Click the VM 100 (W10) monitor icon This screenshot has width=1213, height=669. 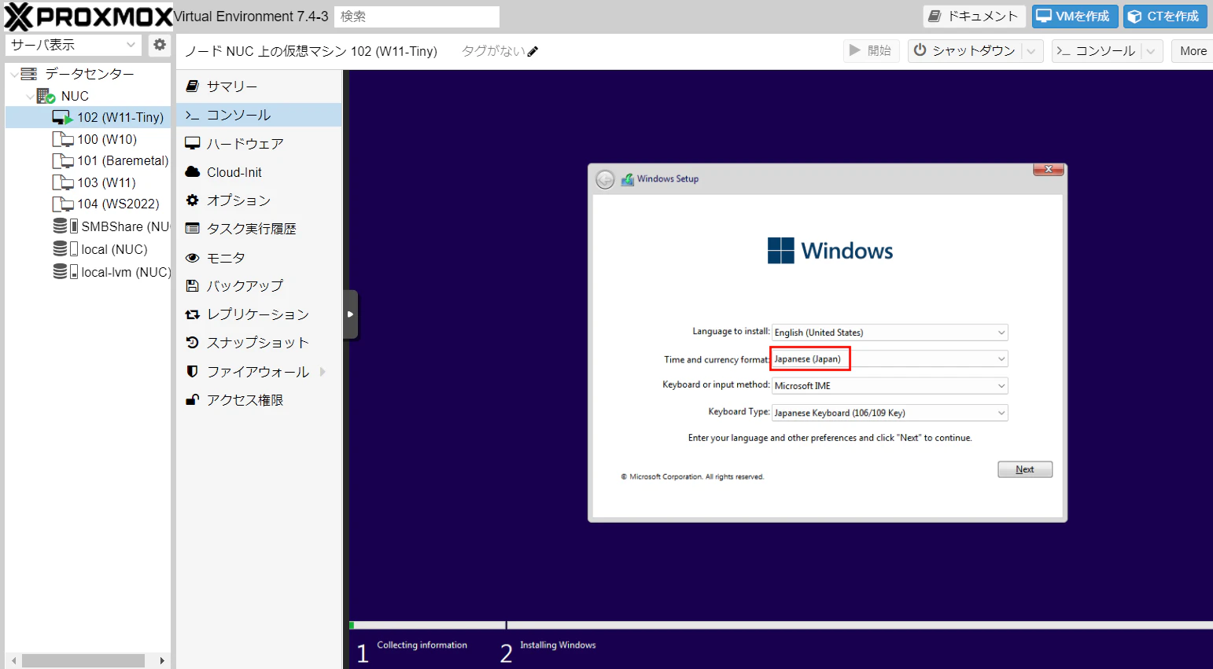click(x=62, y=139)
